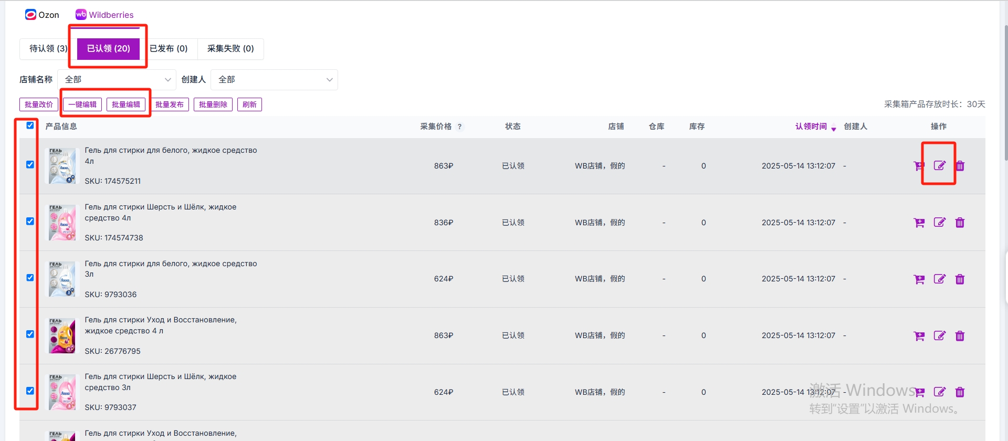The width and height of the screenshot is (1008, 441).
Task: Click the 'SKU: 26776795' text
Action: click(x=113, y=351)
